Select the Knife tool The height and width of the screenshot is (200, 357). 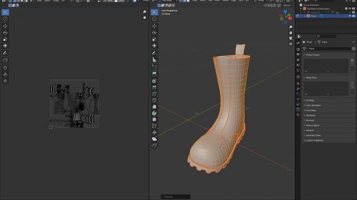155,100
